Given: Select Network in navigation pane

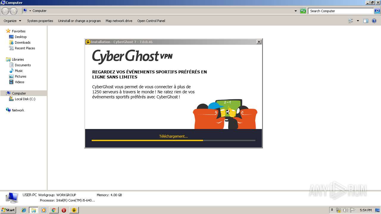Looking at the screenshot, I should point(18,110).
